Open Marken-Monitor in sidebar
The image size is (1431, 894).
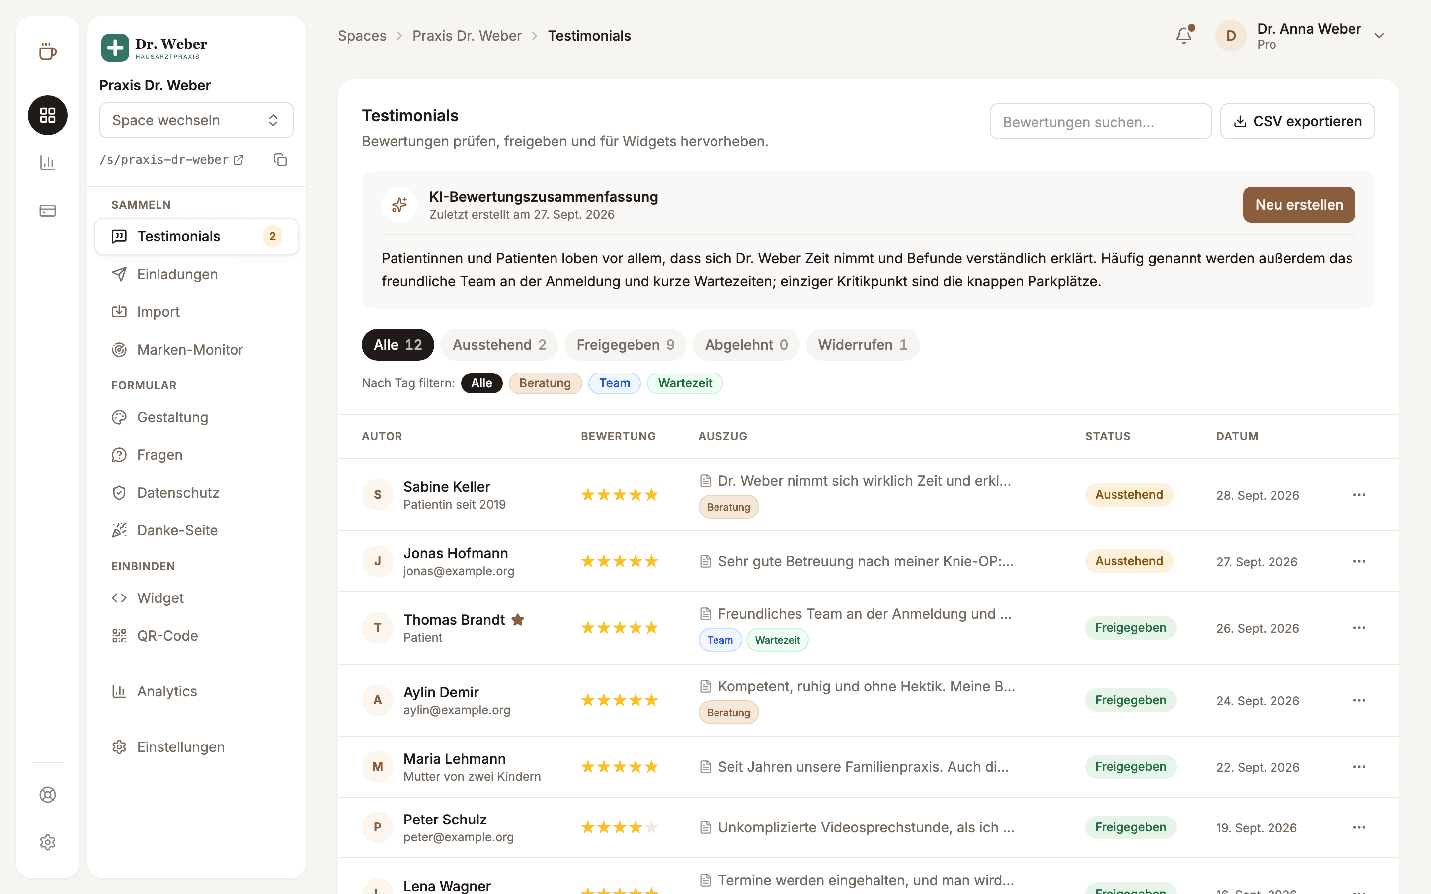(x=196, y=350)
